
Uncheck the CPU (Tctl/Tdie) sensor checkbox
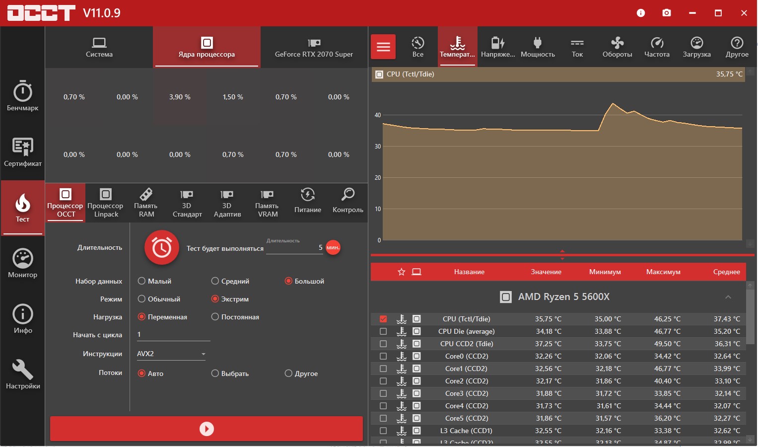[x=383, y=319]
